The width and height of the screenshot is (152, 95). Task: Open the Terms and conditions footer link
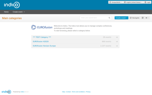pyautogui.click(x=78, y=92)
